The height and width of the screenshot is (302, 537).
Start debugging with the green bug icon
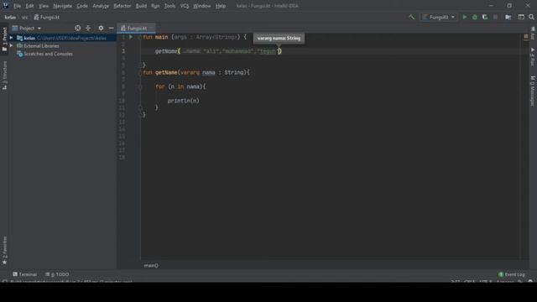475,17
